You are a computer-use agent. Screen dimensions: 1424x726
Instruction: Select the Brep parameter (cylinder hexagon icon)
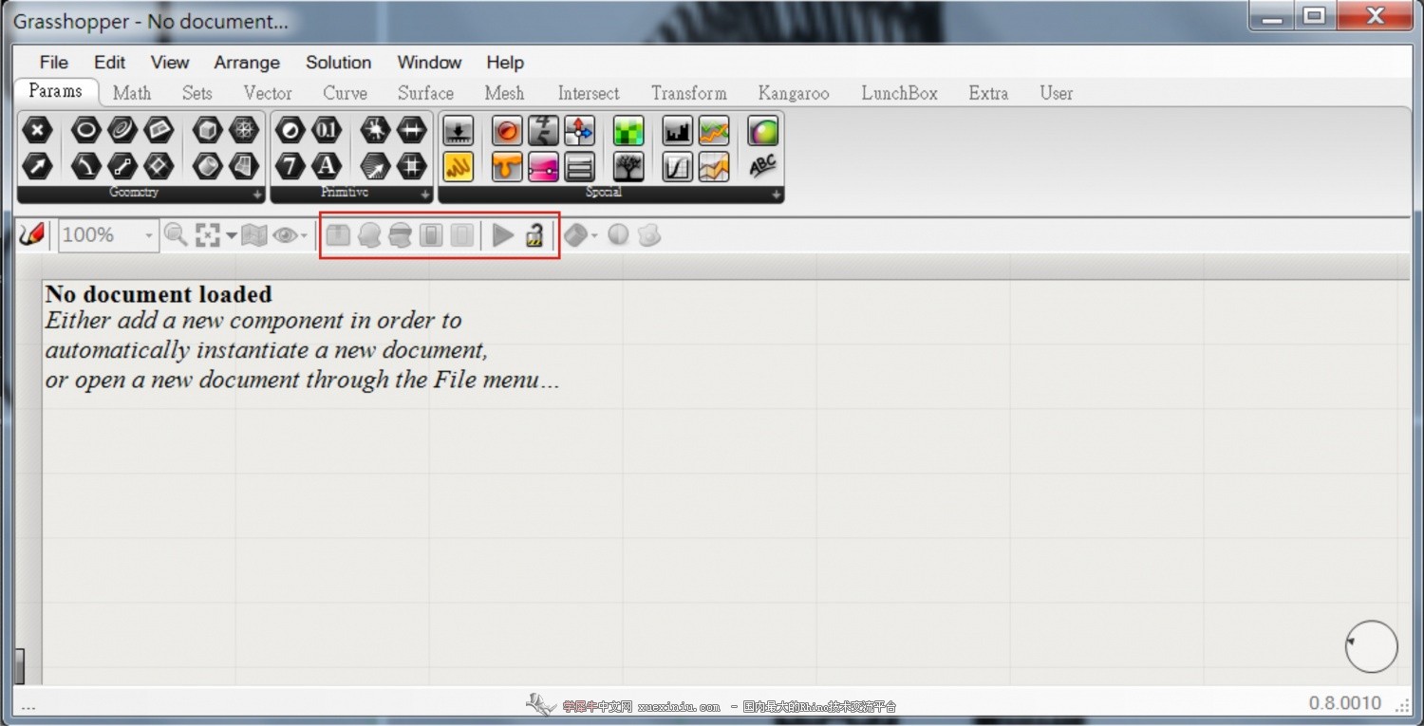point(208,166)
